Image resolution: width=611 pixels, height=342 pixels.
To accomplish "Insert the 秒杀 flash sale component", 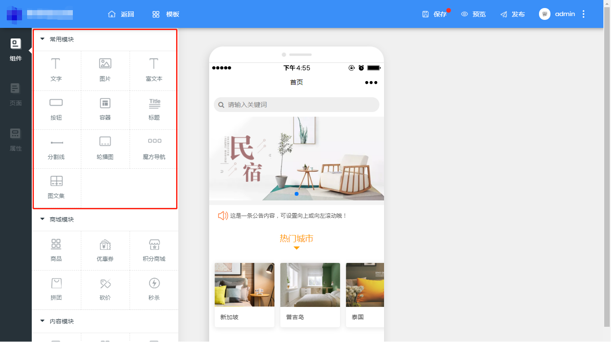I will [x=154, y=290].
